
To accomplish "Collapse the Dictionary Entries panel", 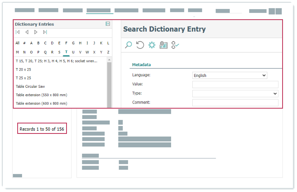I will [107, 24].
